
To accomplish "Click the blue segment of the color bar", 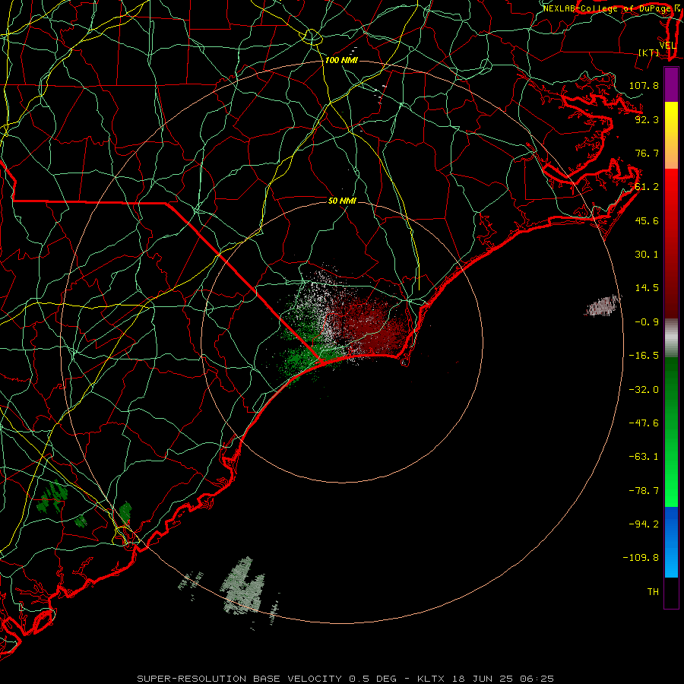I will [x=671, y=542].
